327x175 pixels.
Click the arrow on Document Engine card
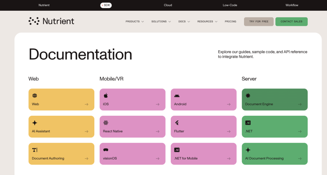click(x=300, y=104)
